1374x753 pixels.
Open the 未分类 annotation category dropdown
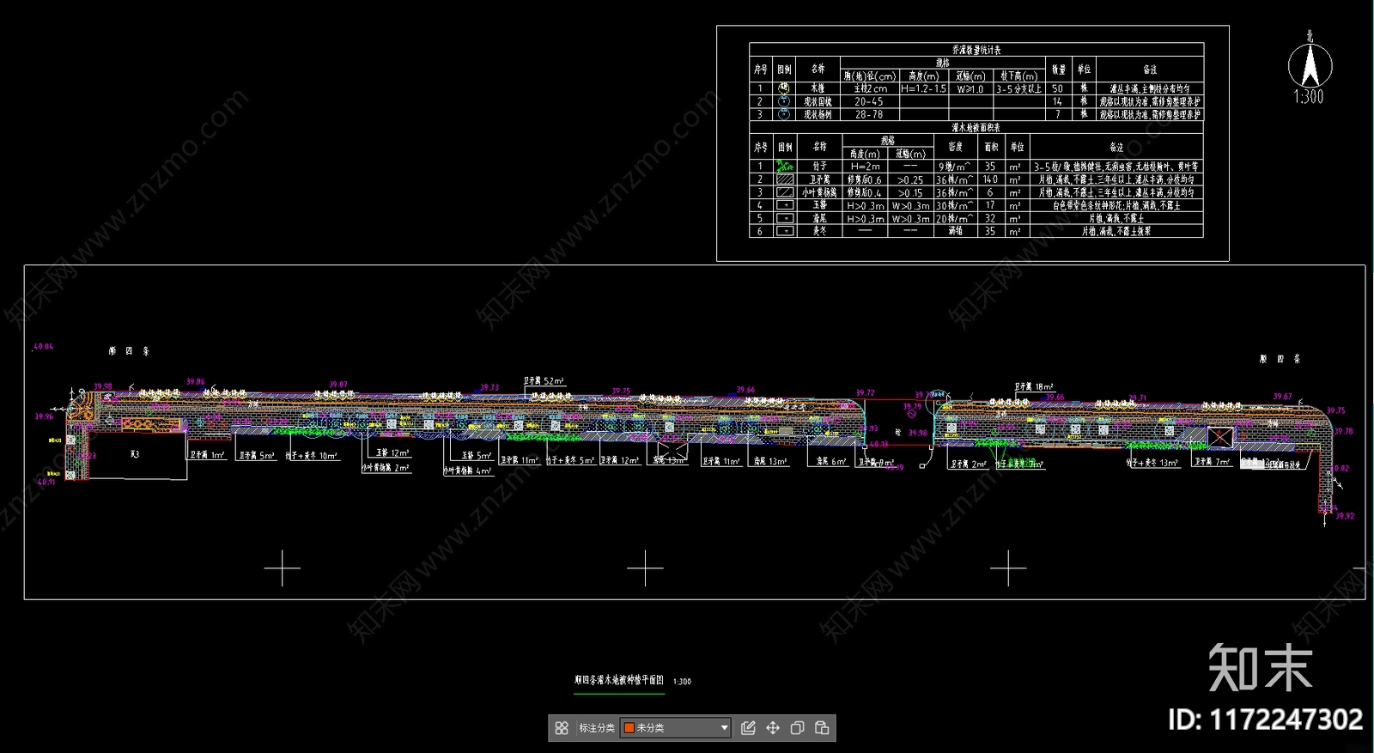676,728
